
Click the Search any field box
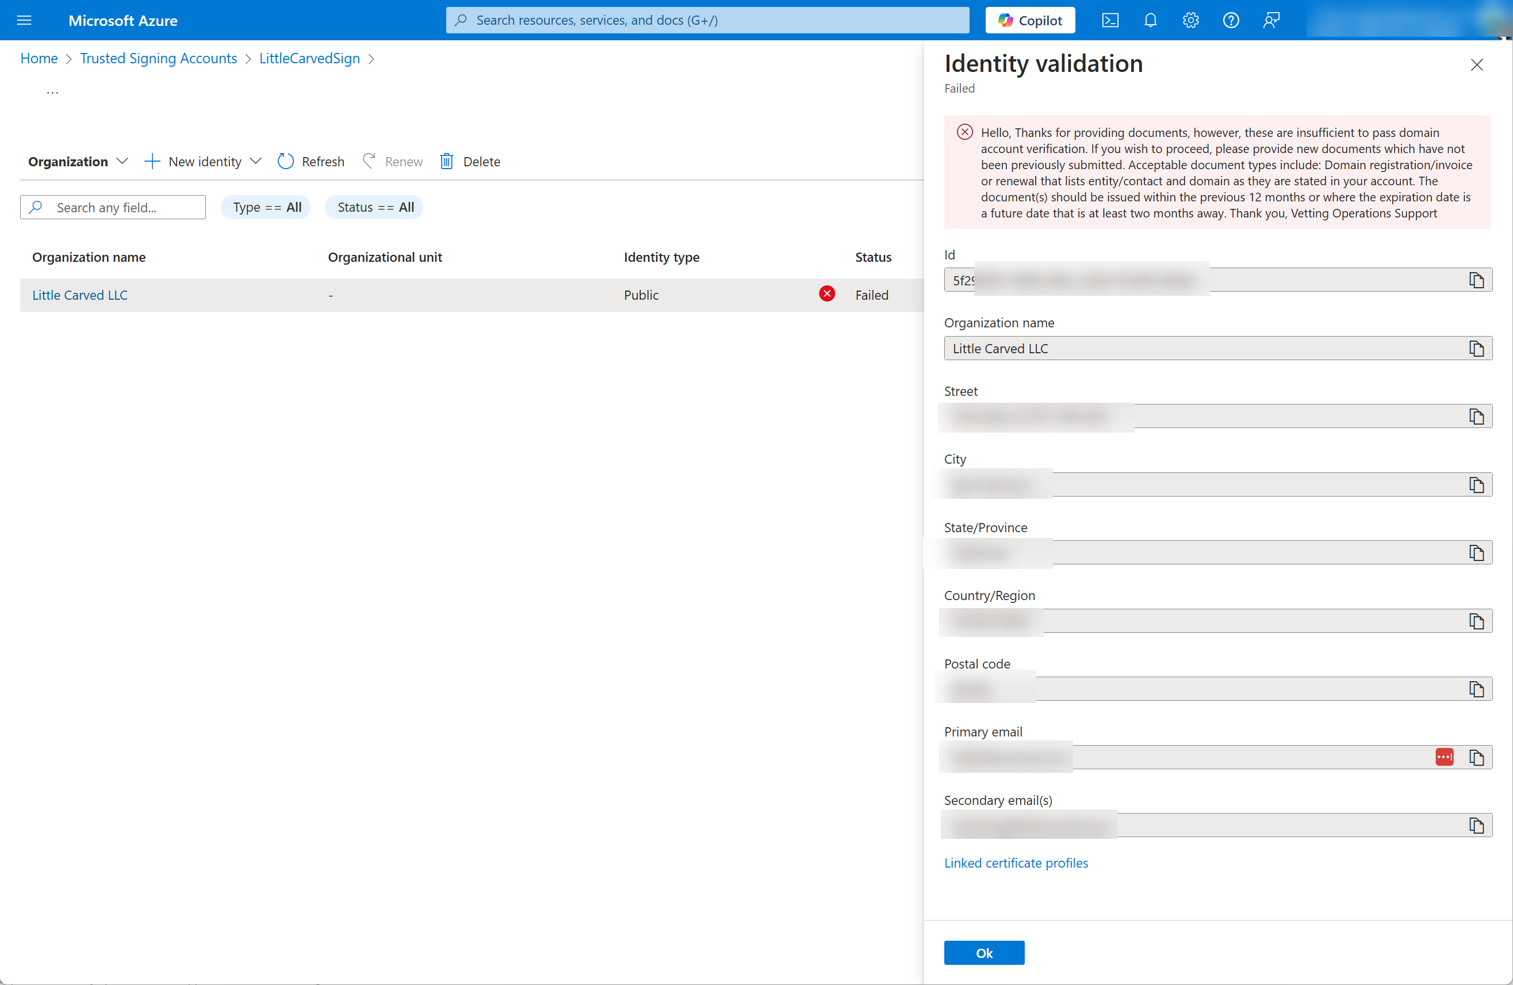pyautogui.click(x=113, y=207)
